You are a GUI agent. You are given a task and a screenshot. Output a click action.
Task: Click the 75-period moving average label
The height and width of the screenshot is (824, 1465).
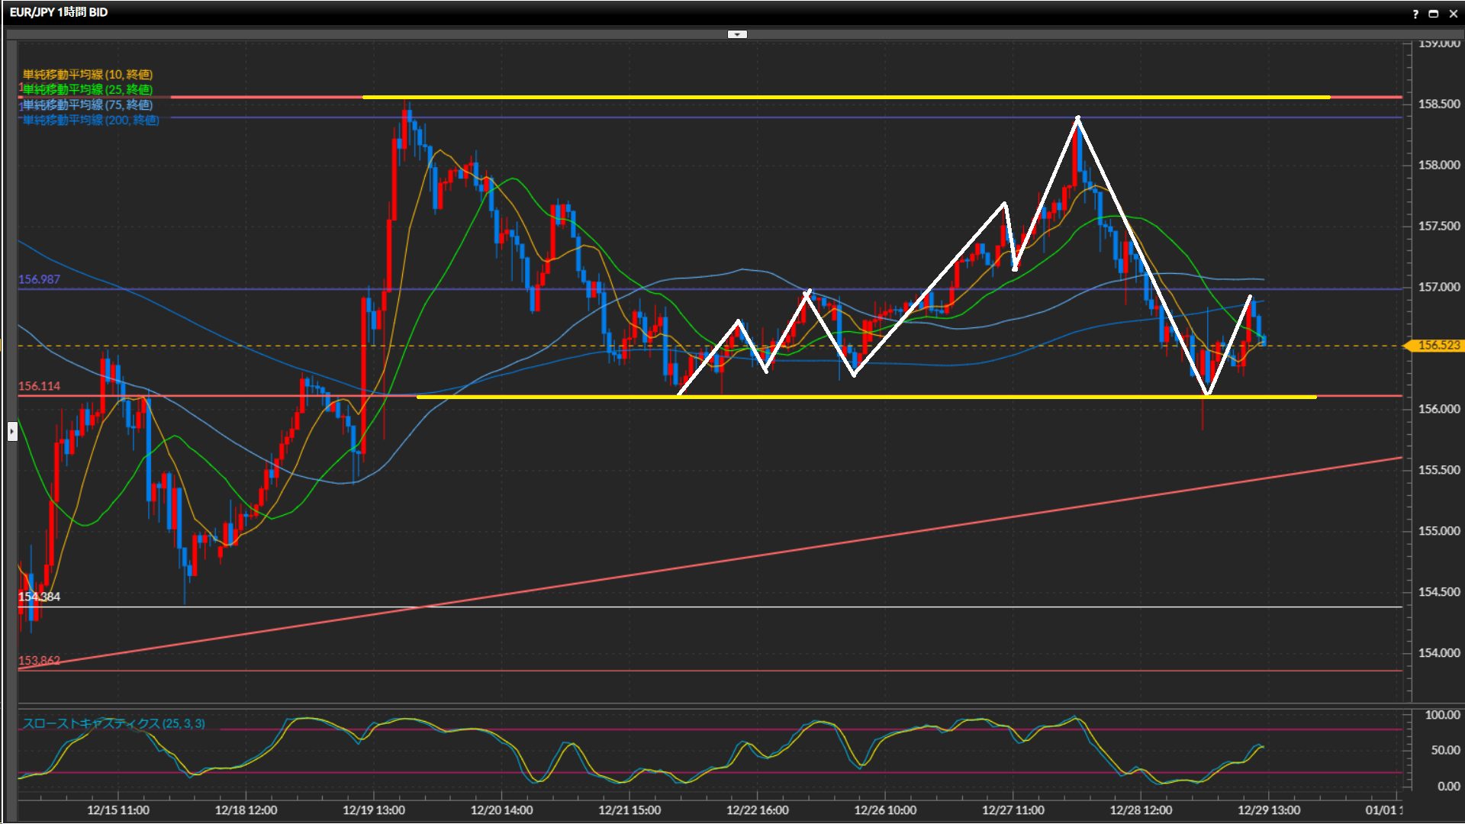[x=87, y=105]
